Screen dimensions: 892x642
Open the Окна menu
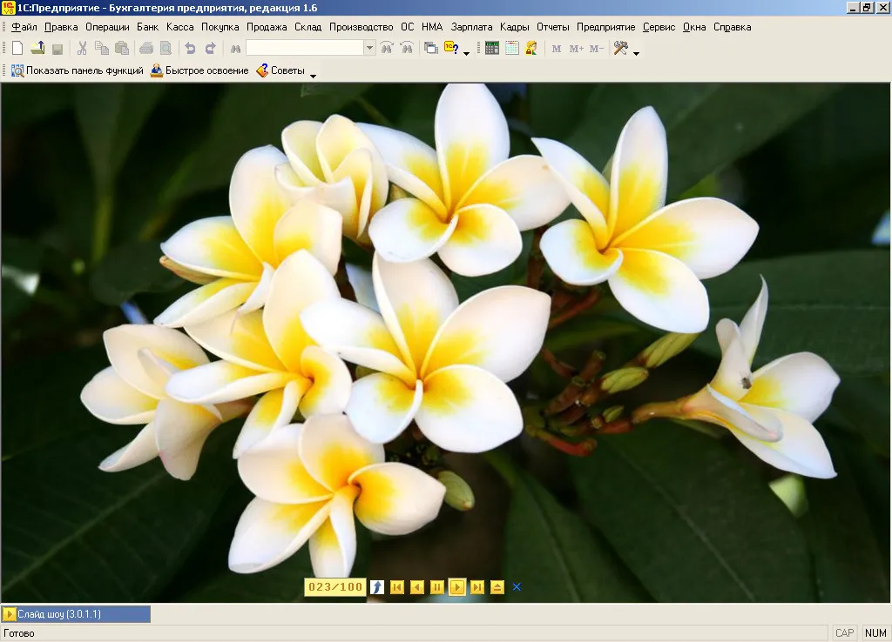(694, 27)
